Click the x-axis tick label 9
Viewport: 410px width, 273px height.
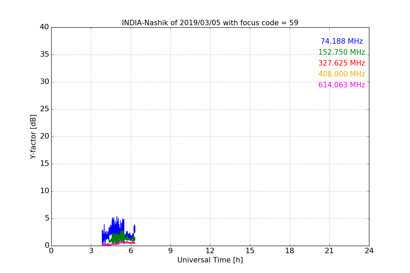point(170,251)
